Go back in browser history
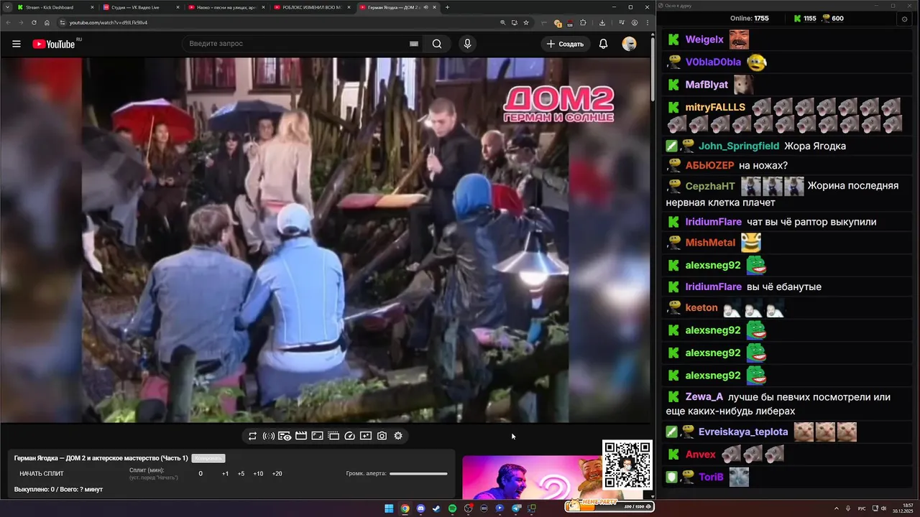The width and height of the screenshot is (920, 517). coord(9,22)
